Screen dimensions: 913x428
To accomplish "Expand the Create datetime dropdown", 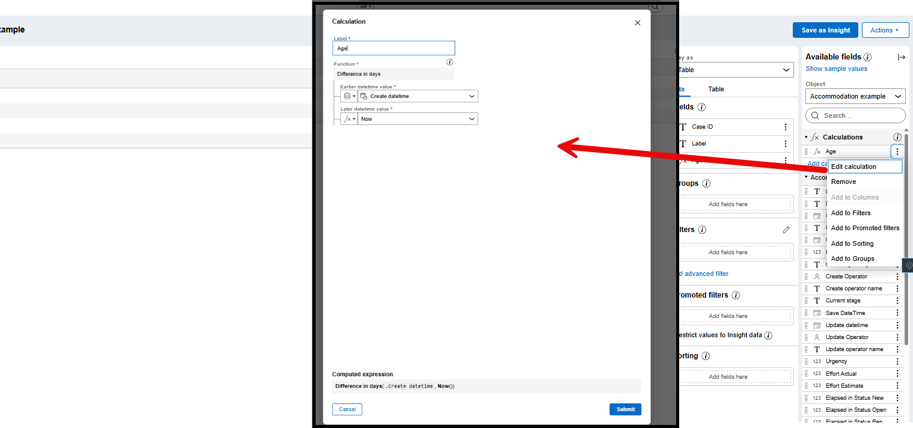I will 471,96.
